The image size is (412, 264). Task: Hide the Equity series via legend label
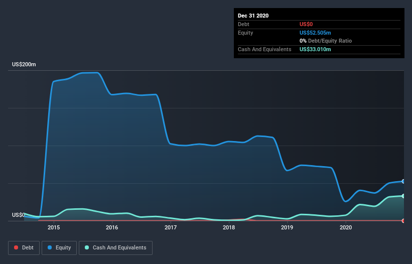(63, 247)
